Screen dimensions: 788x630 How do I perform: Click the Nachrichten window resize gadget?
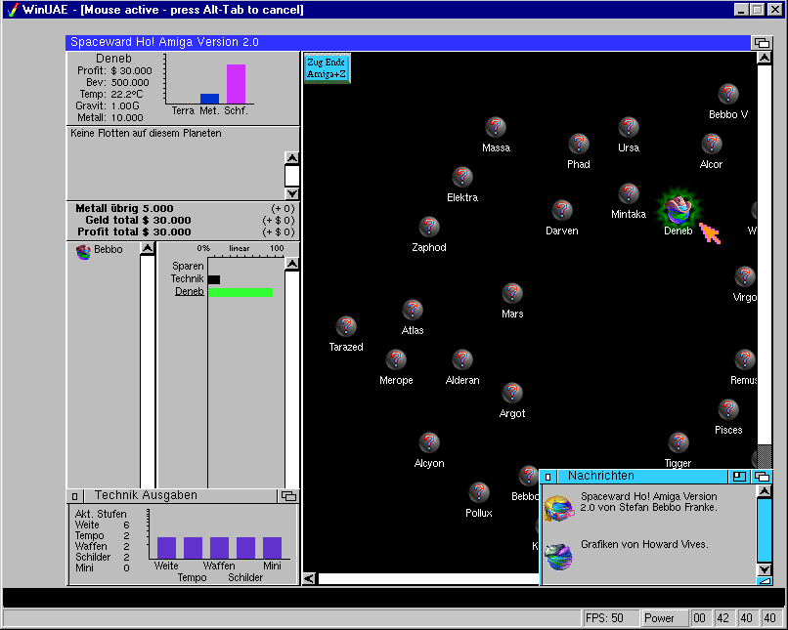point(764,581)
